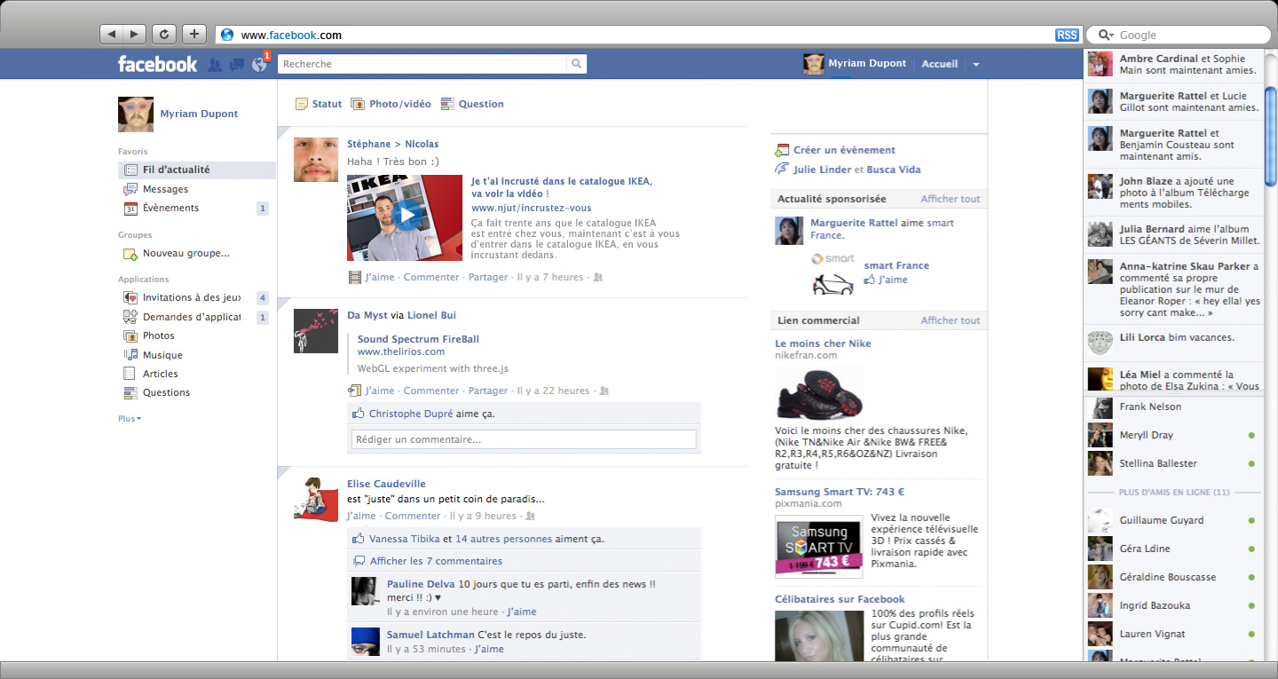1278x679 pixels.
Task: Open notifications globe icon
Action: click(259, 65)
